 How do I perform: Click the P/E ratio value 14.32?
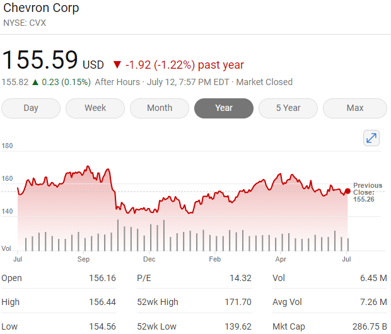(x=241, y=278)
